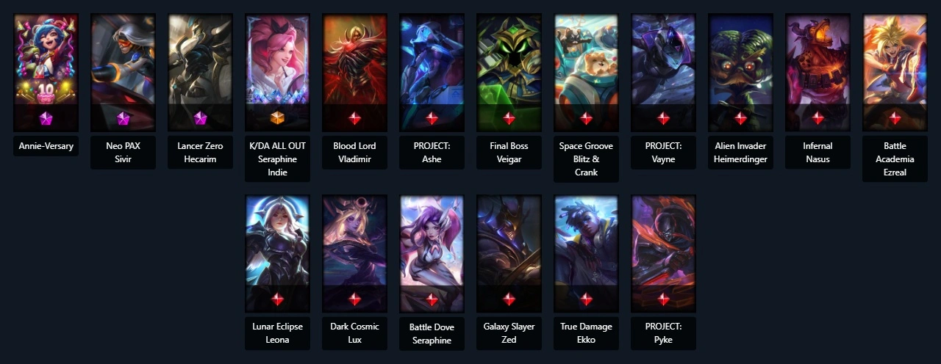The height and width of the screenshot is (364, 941).
Task: Click the PROJECT: Vayne name label
Action: coord(663,153)
